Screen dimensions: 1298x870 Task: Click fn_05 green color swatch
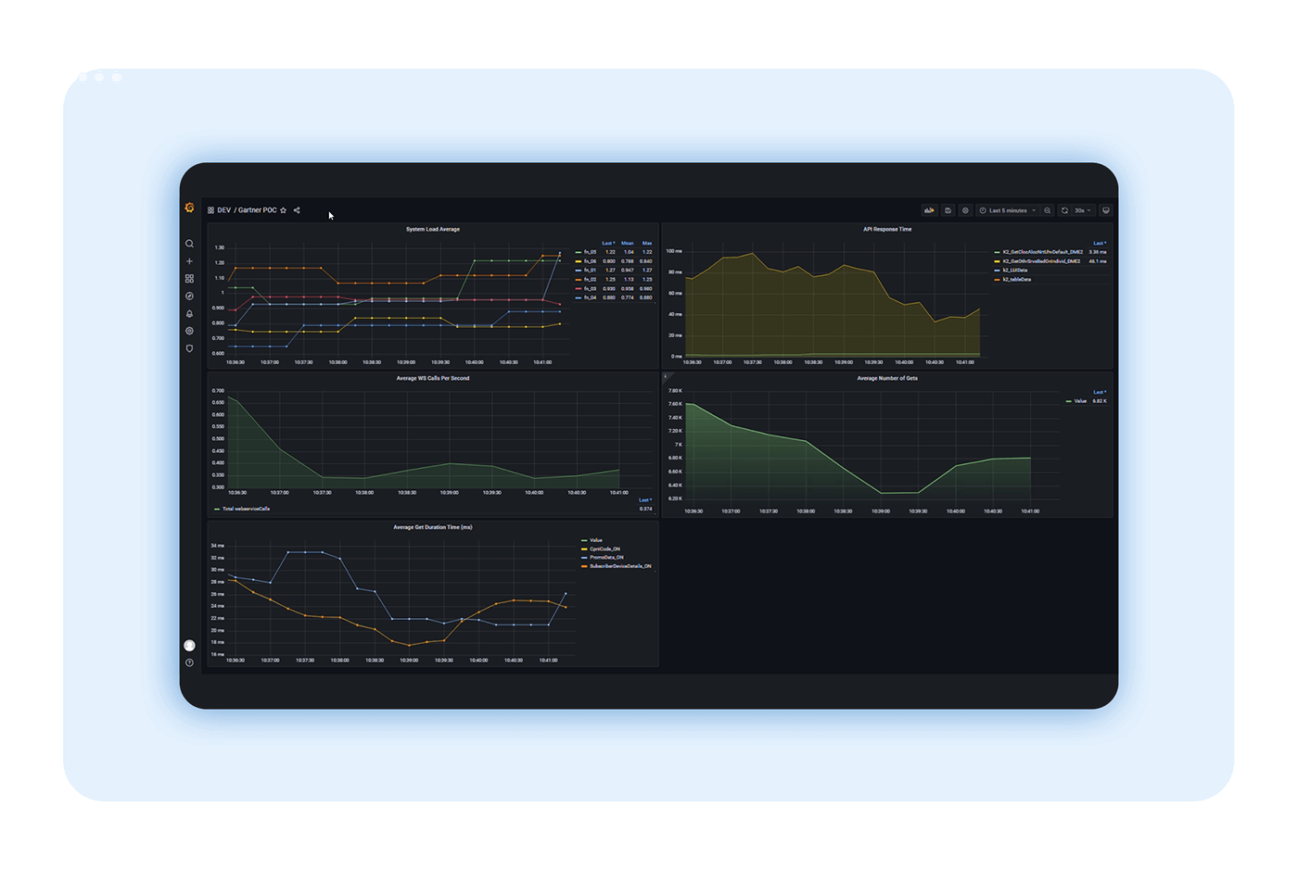pos(579,252)
